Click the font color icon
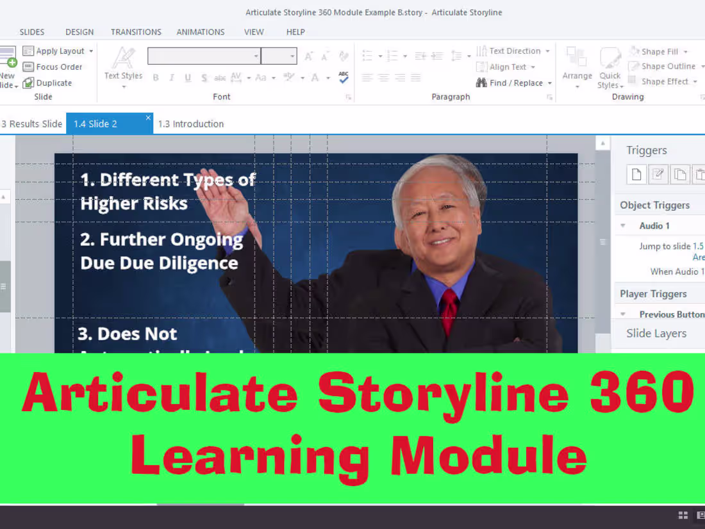 315,77
